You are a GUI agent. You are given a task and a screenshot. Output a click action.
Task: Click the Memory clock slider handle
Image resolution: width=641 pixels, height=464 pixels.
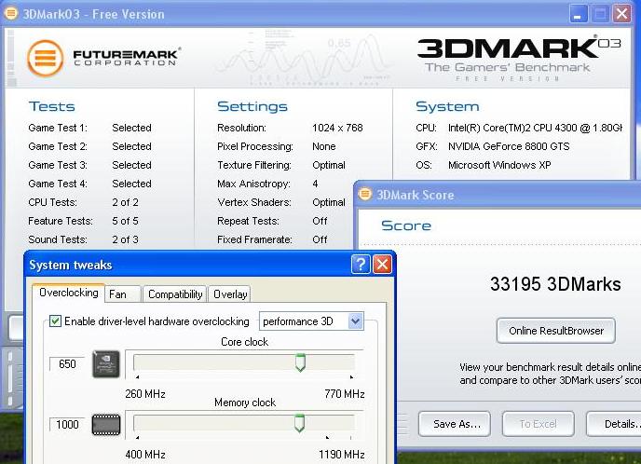click(300, 423)
